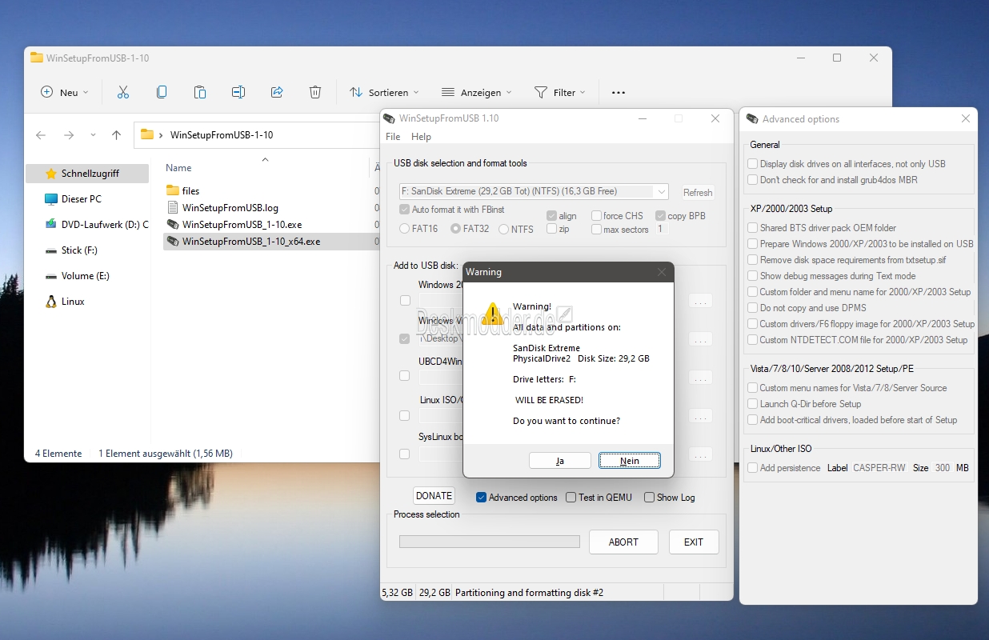Image resolution: width=989 pixels, height=640 pixels.
Task: Select the FAT16 radio button
Action: (405, 229)
